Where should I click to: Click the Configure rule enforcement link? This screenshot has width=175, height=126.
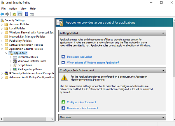[x=81, y=102]
